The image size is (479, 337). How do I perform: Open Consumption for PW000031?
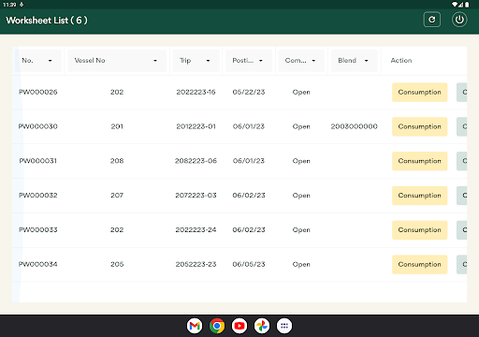click(x=419, y=161)
